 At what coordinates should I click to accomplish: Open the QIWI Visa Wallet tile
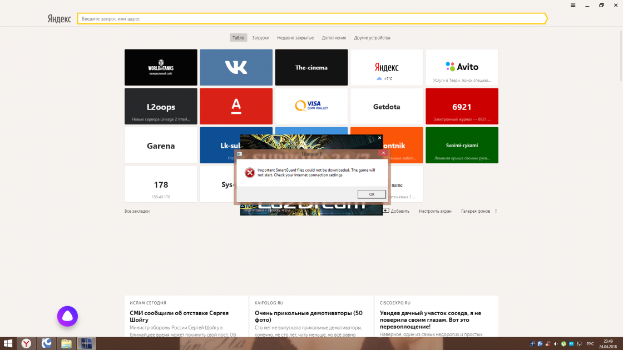tap(311, 106)
